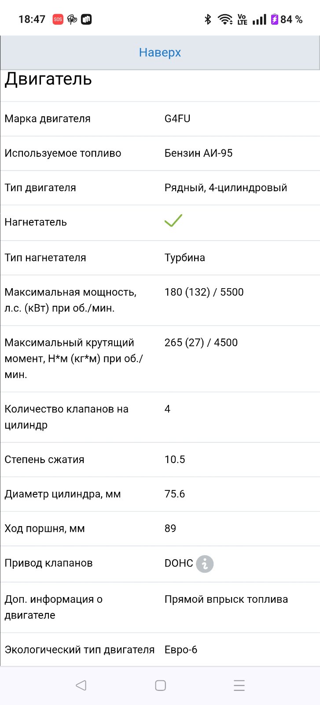Tap the Наверх link at top
The width and height of the screenshot is (320, 705).
[160, 52]
